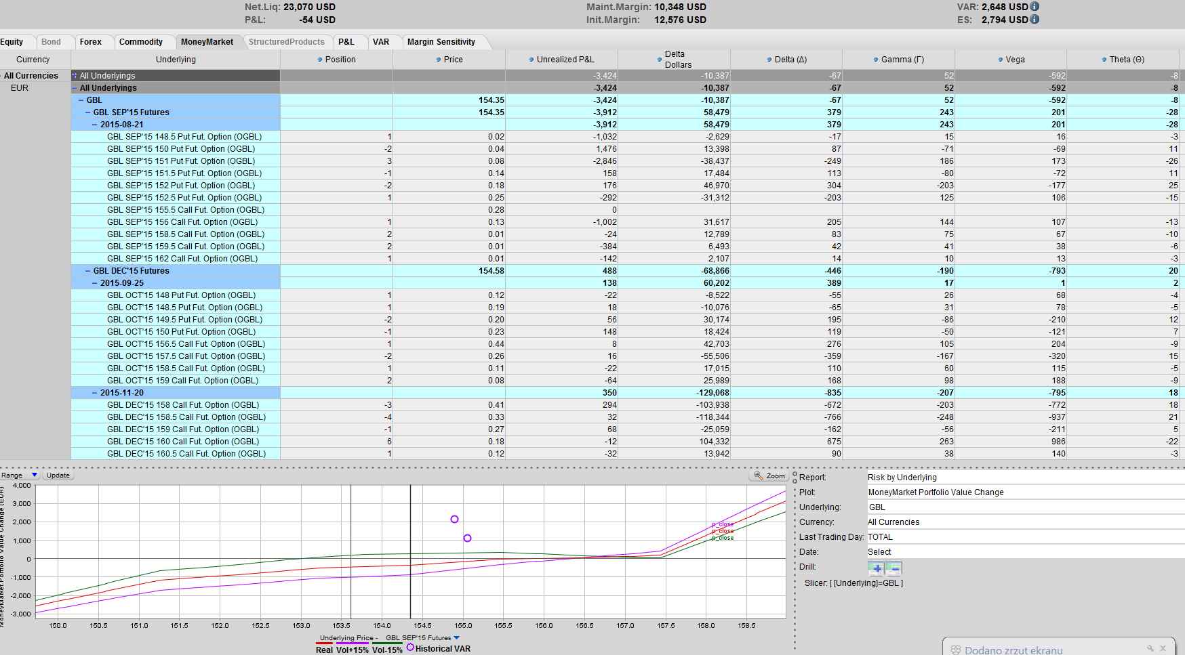Select EUR in the Currency list
The width and height of the screenshot is (1185, 655).
coord(20,88)
